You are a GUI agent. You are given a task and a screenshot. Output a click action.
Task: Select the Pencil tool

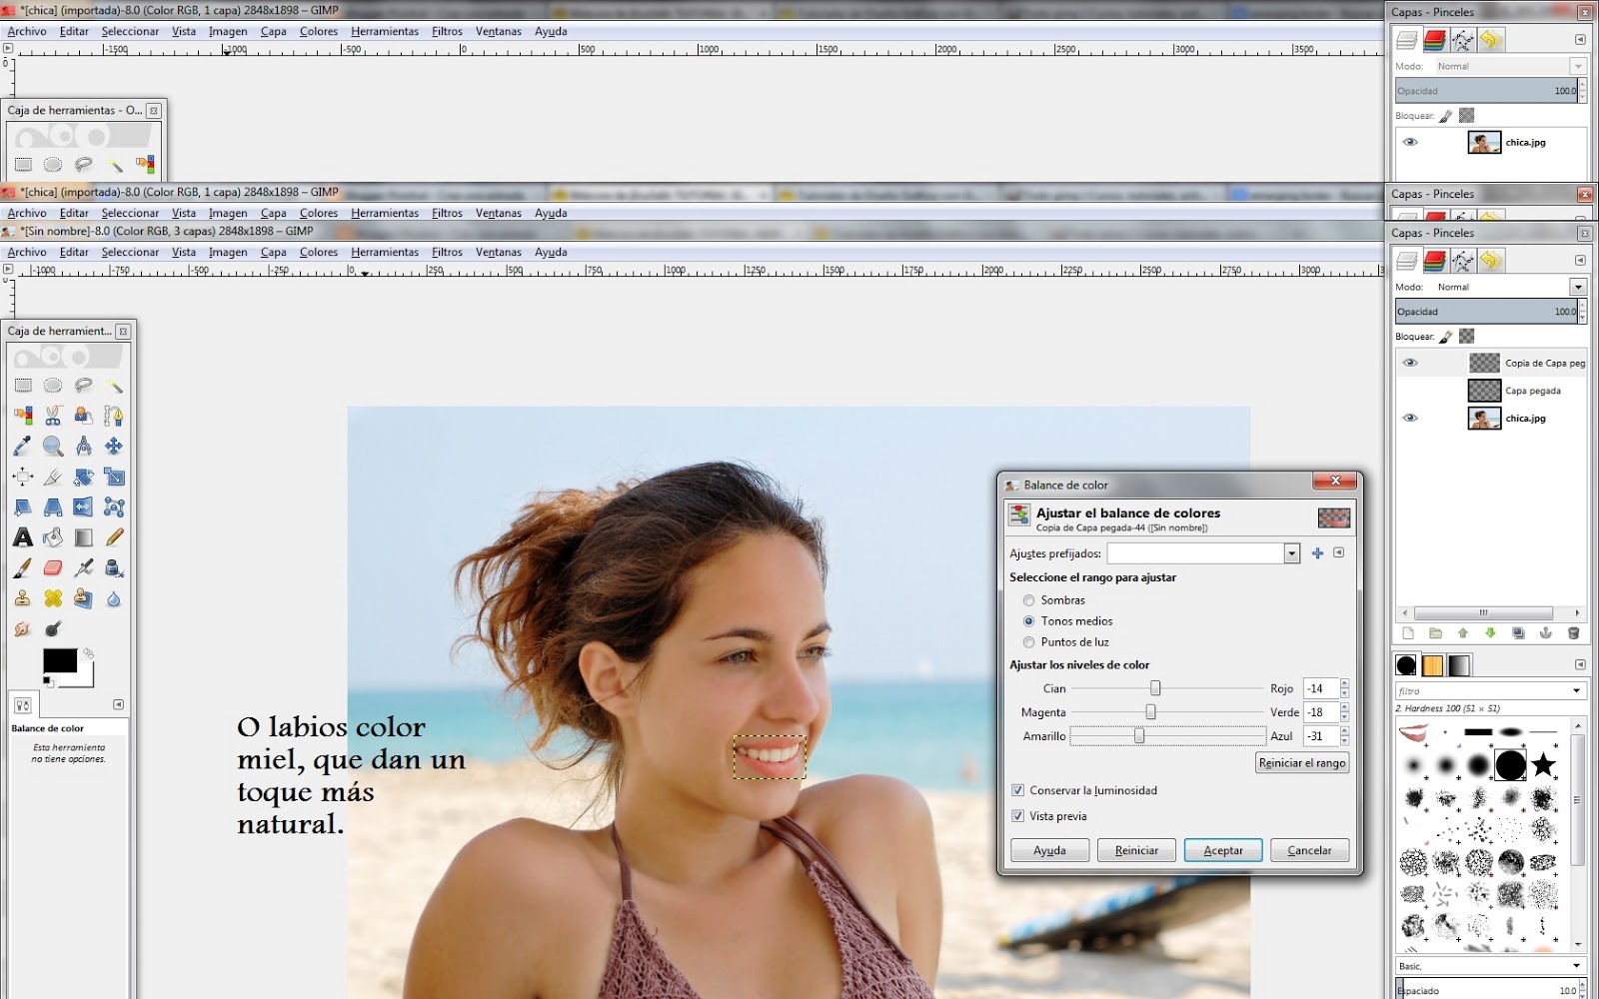click(114, 537)
